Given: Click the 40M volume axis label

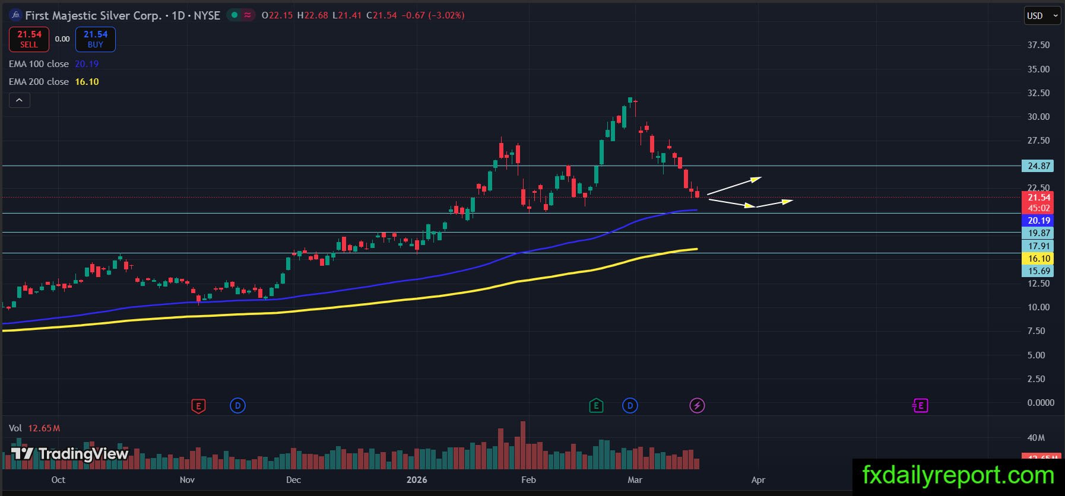Looking at the screenshot, I should click(1036, 438).
